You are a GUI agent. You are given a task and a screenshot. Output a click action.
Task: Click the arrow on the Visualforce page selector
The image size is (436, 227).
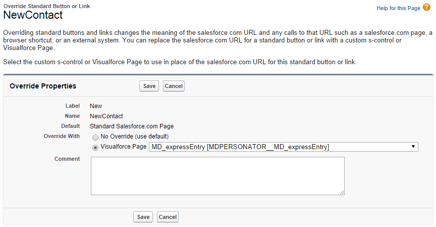tap(413, 147)
